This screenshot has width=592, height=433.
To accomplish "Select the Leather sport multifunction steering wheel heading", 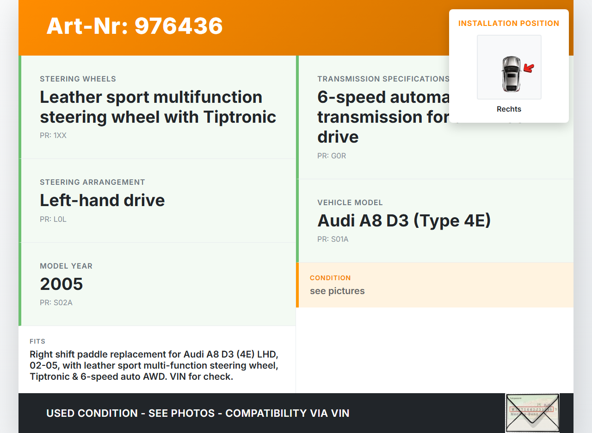I will 158,107.
